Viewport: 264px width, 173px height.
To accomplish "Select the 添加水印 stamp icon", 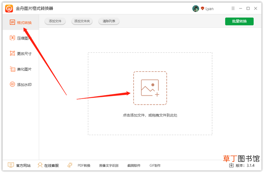I will click(12, 84).
